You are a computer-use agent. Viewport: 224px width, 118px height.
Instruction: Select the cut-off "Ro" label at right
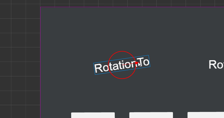[216, 65]
